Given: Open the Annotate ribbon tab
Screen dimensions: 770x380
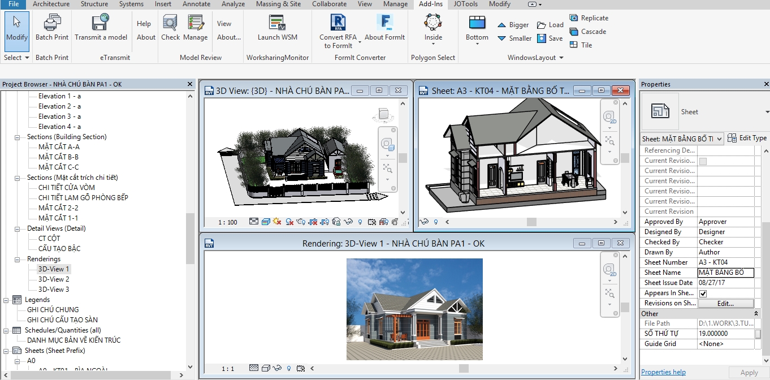Looking at the screenshot, I should tap(196, 4).
